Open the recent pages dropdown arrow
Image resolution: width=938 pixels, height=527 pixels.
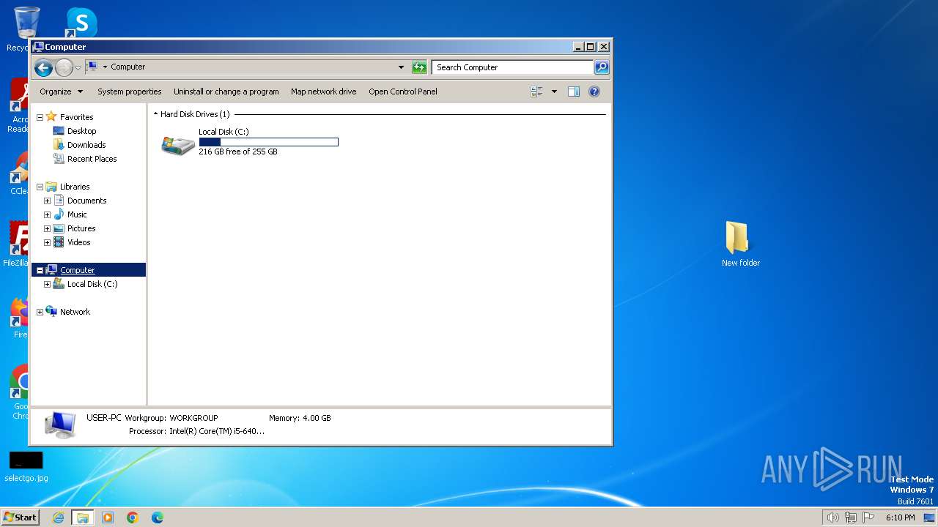coord(78,68)
